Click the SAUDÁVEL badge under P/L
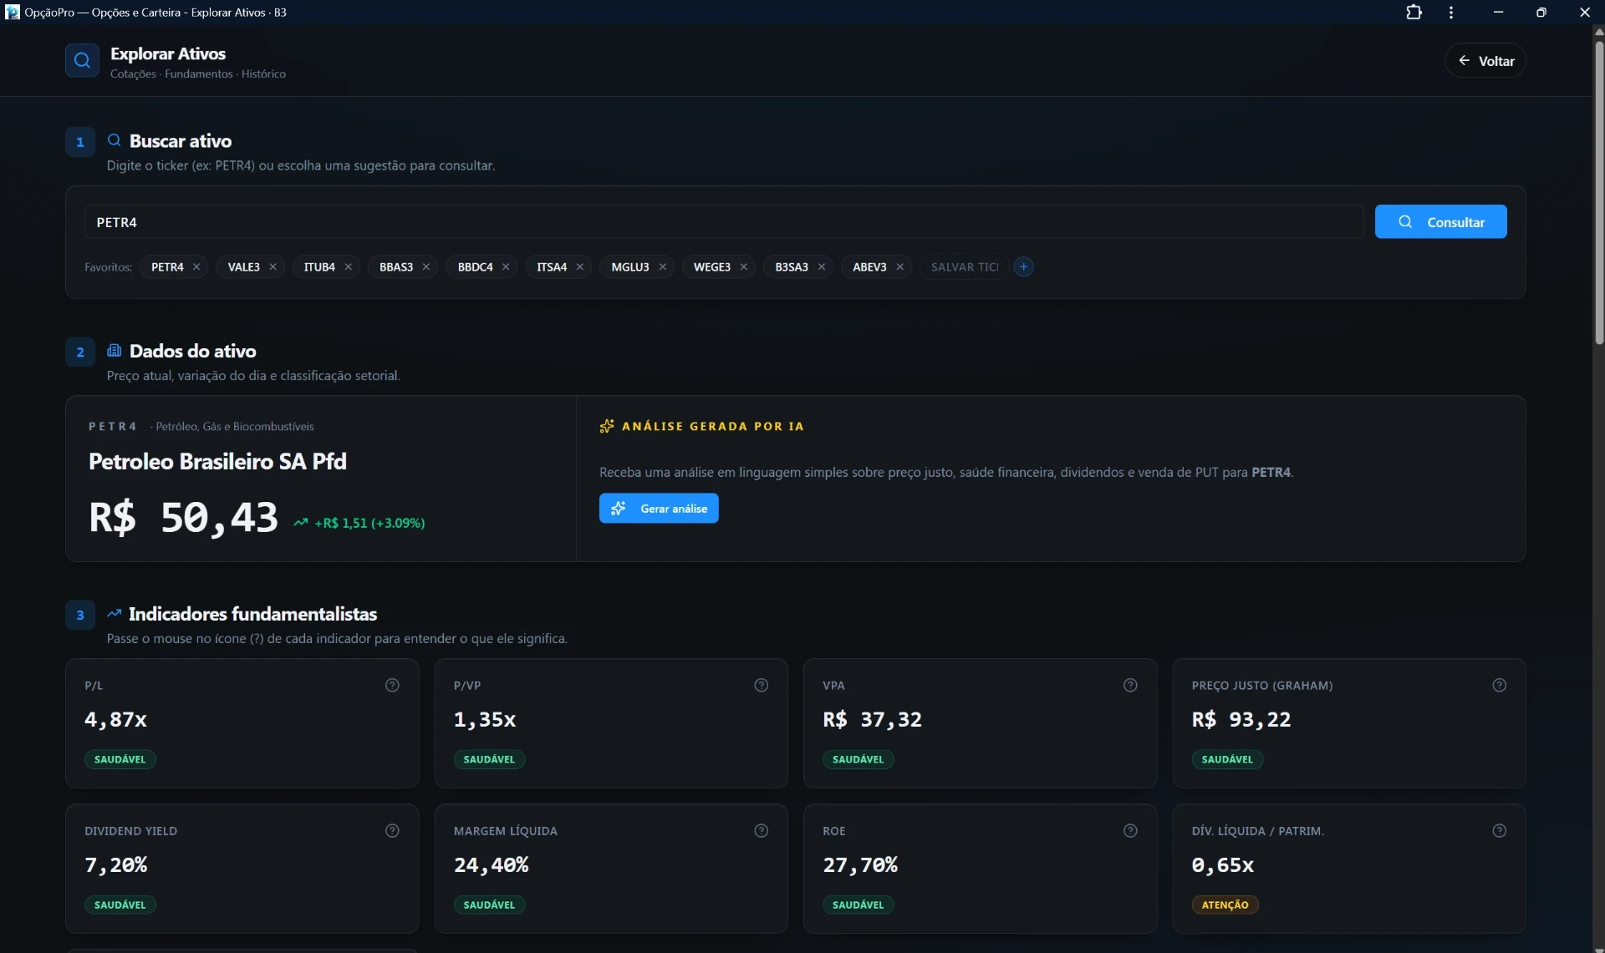Screen dimensions: 1605x953 tap(120, 760)
